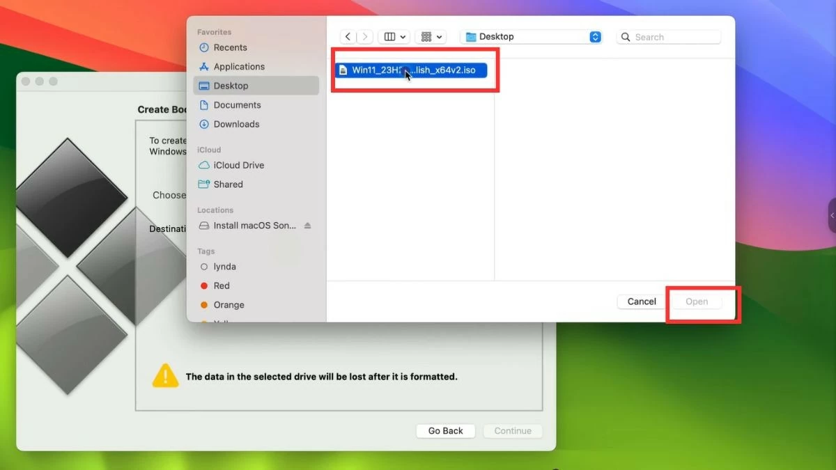Image resolution: width=836 pixels, height=470 pixels.
Task: Navigate to Downloads in sidebar
Action: (x=236, y=124)
